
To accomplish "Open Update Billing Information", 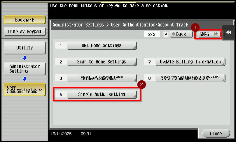I will (x=190, y=62).
